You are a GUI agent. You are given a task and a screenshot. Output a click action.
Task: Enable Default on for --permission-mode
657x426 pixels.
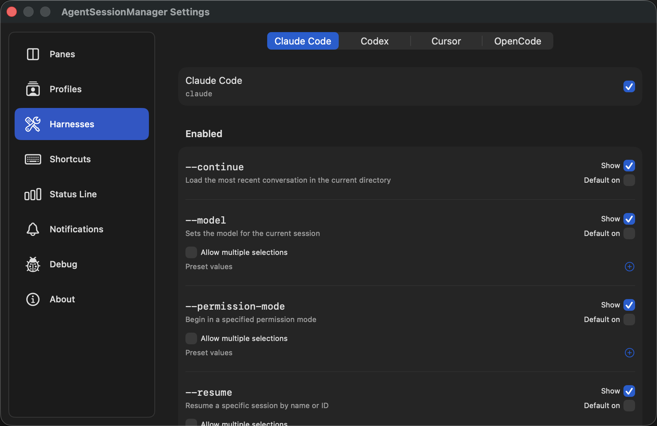coord(629,319)
